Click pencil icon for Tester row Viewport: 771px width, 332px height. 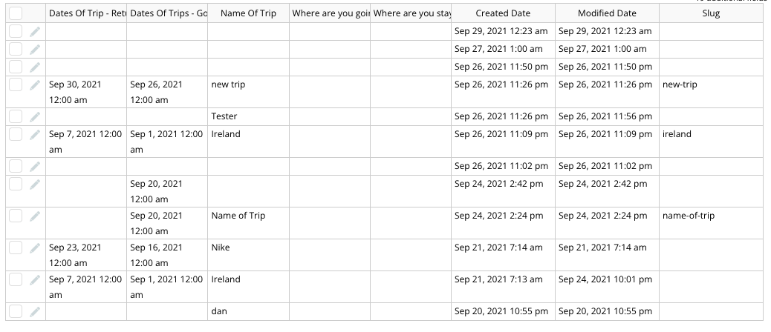click(34, 116)
